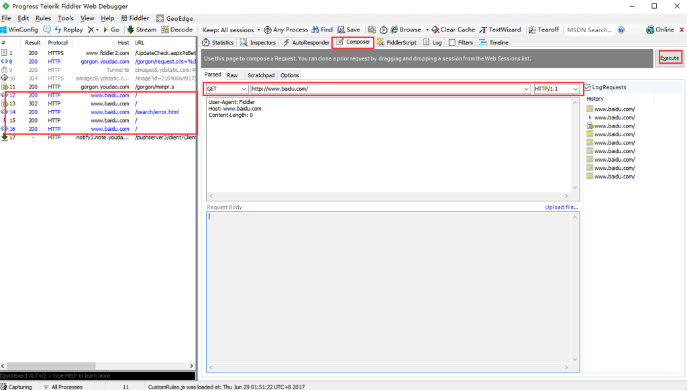Image resolution: width=687 pixels, height=390 pixels.
Task: Open the Help menu
Action: coord(107,18)
